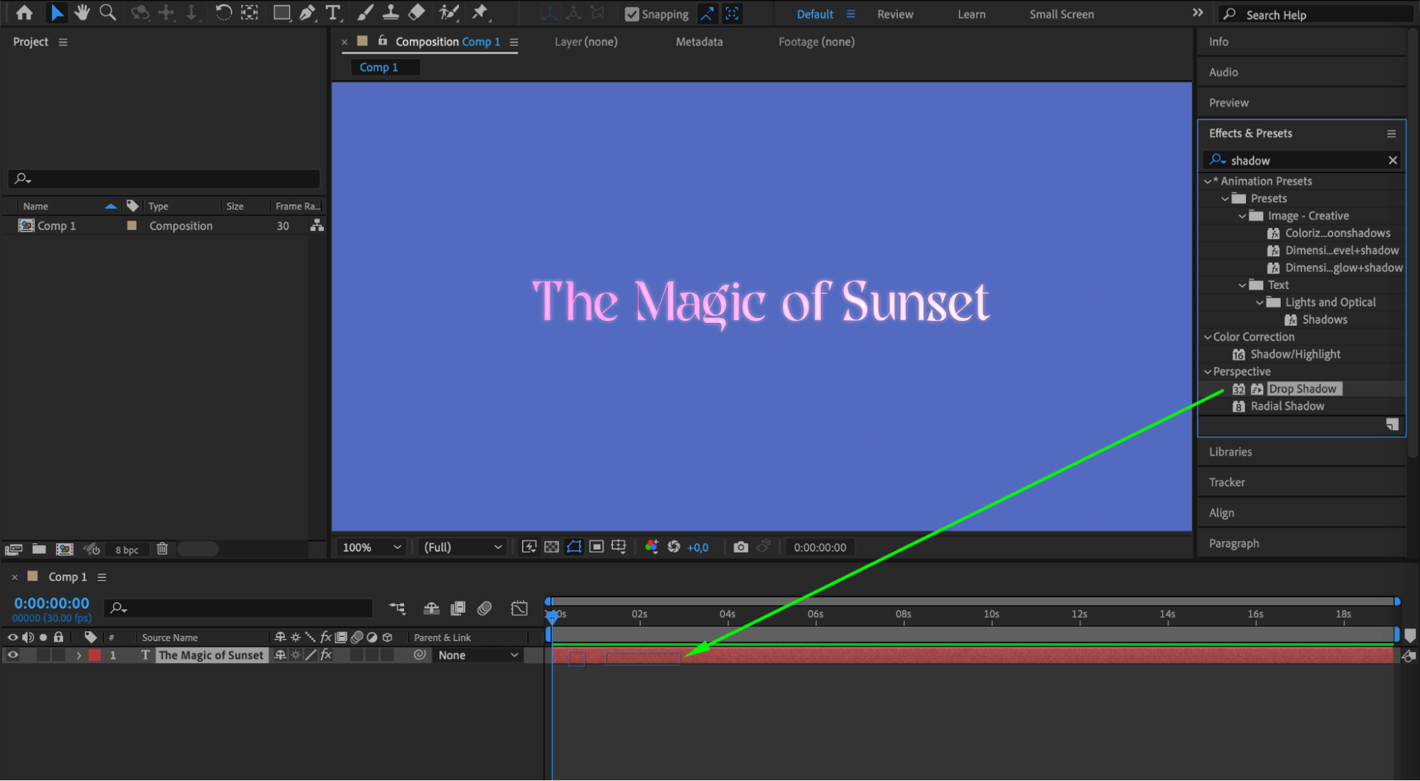Select the Horizontal Type tool
This screenshot has height=781, width=1420.
tap(332, 12)
